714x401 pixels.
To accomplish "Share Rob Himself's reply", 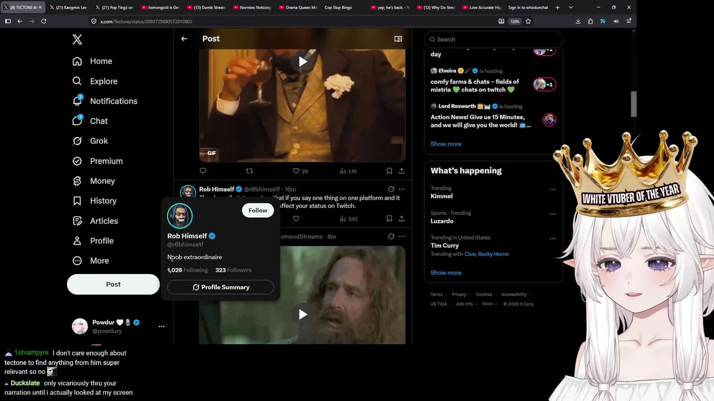I will pos(401,219).
